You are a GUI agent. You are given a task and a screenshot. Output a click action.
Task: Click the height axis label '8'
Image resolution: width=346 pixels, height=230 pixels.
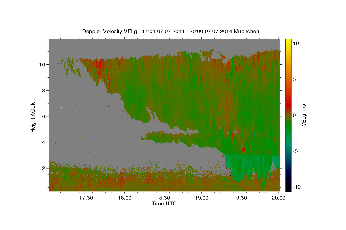44,91
